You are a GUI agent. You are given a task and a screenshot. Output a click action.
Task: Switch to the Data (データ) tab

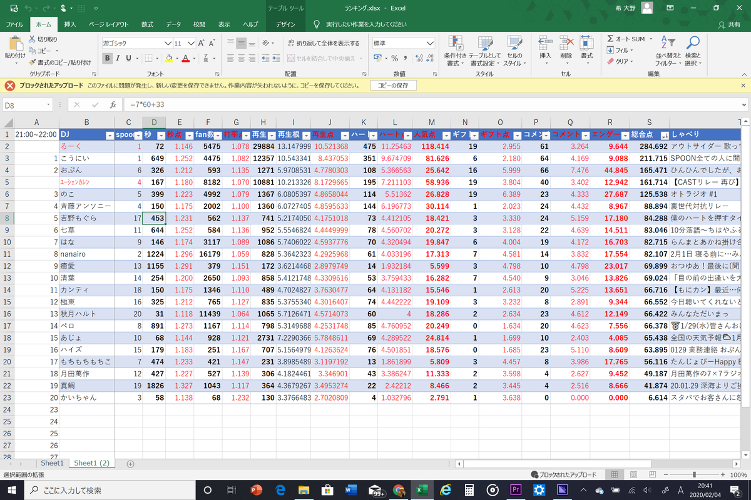173,24
